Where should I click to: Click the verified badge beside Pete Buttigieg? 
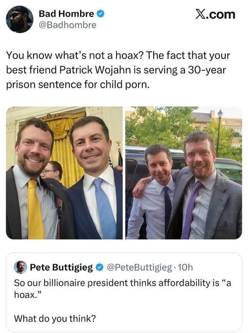(99, 267)
